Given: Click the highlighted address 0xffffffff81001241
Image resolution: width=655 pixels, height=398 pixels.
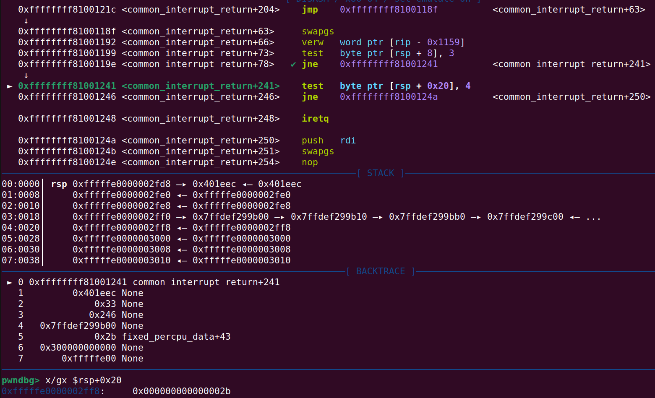Looking at the screenshot, I should [67, 86].
